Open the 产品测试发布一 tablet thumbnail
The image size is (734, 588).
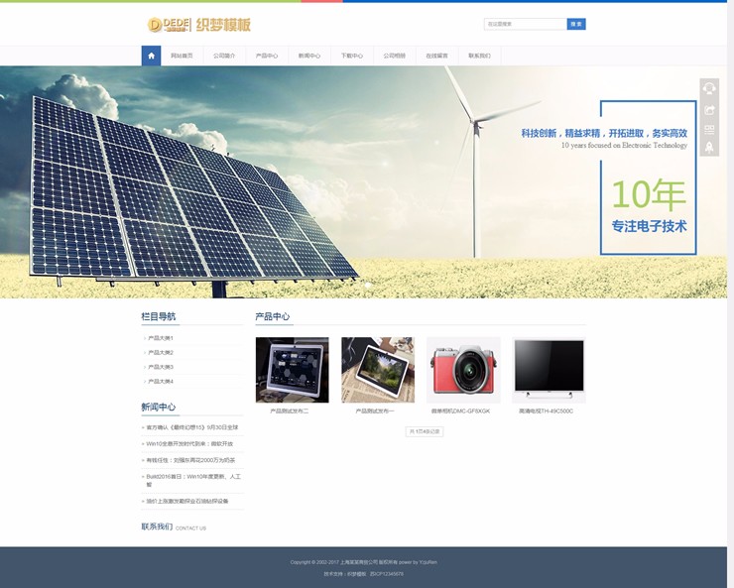tap(378, 370)
